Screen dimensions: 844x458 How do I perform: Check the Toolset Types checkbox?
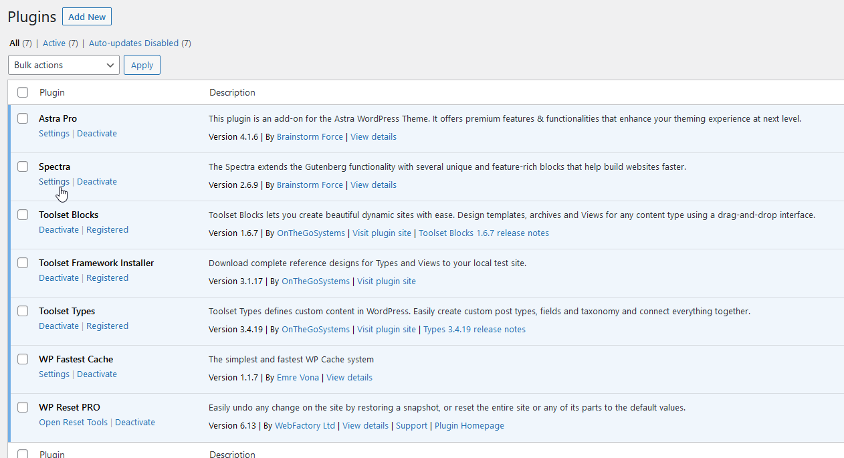(23, 311)
